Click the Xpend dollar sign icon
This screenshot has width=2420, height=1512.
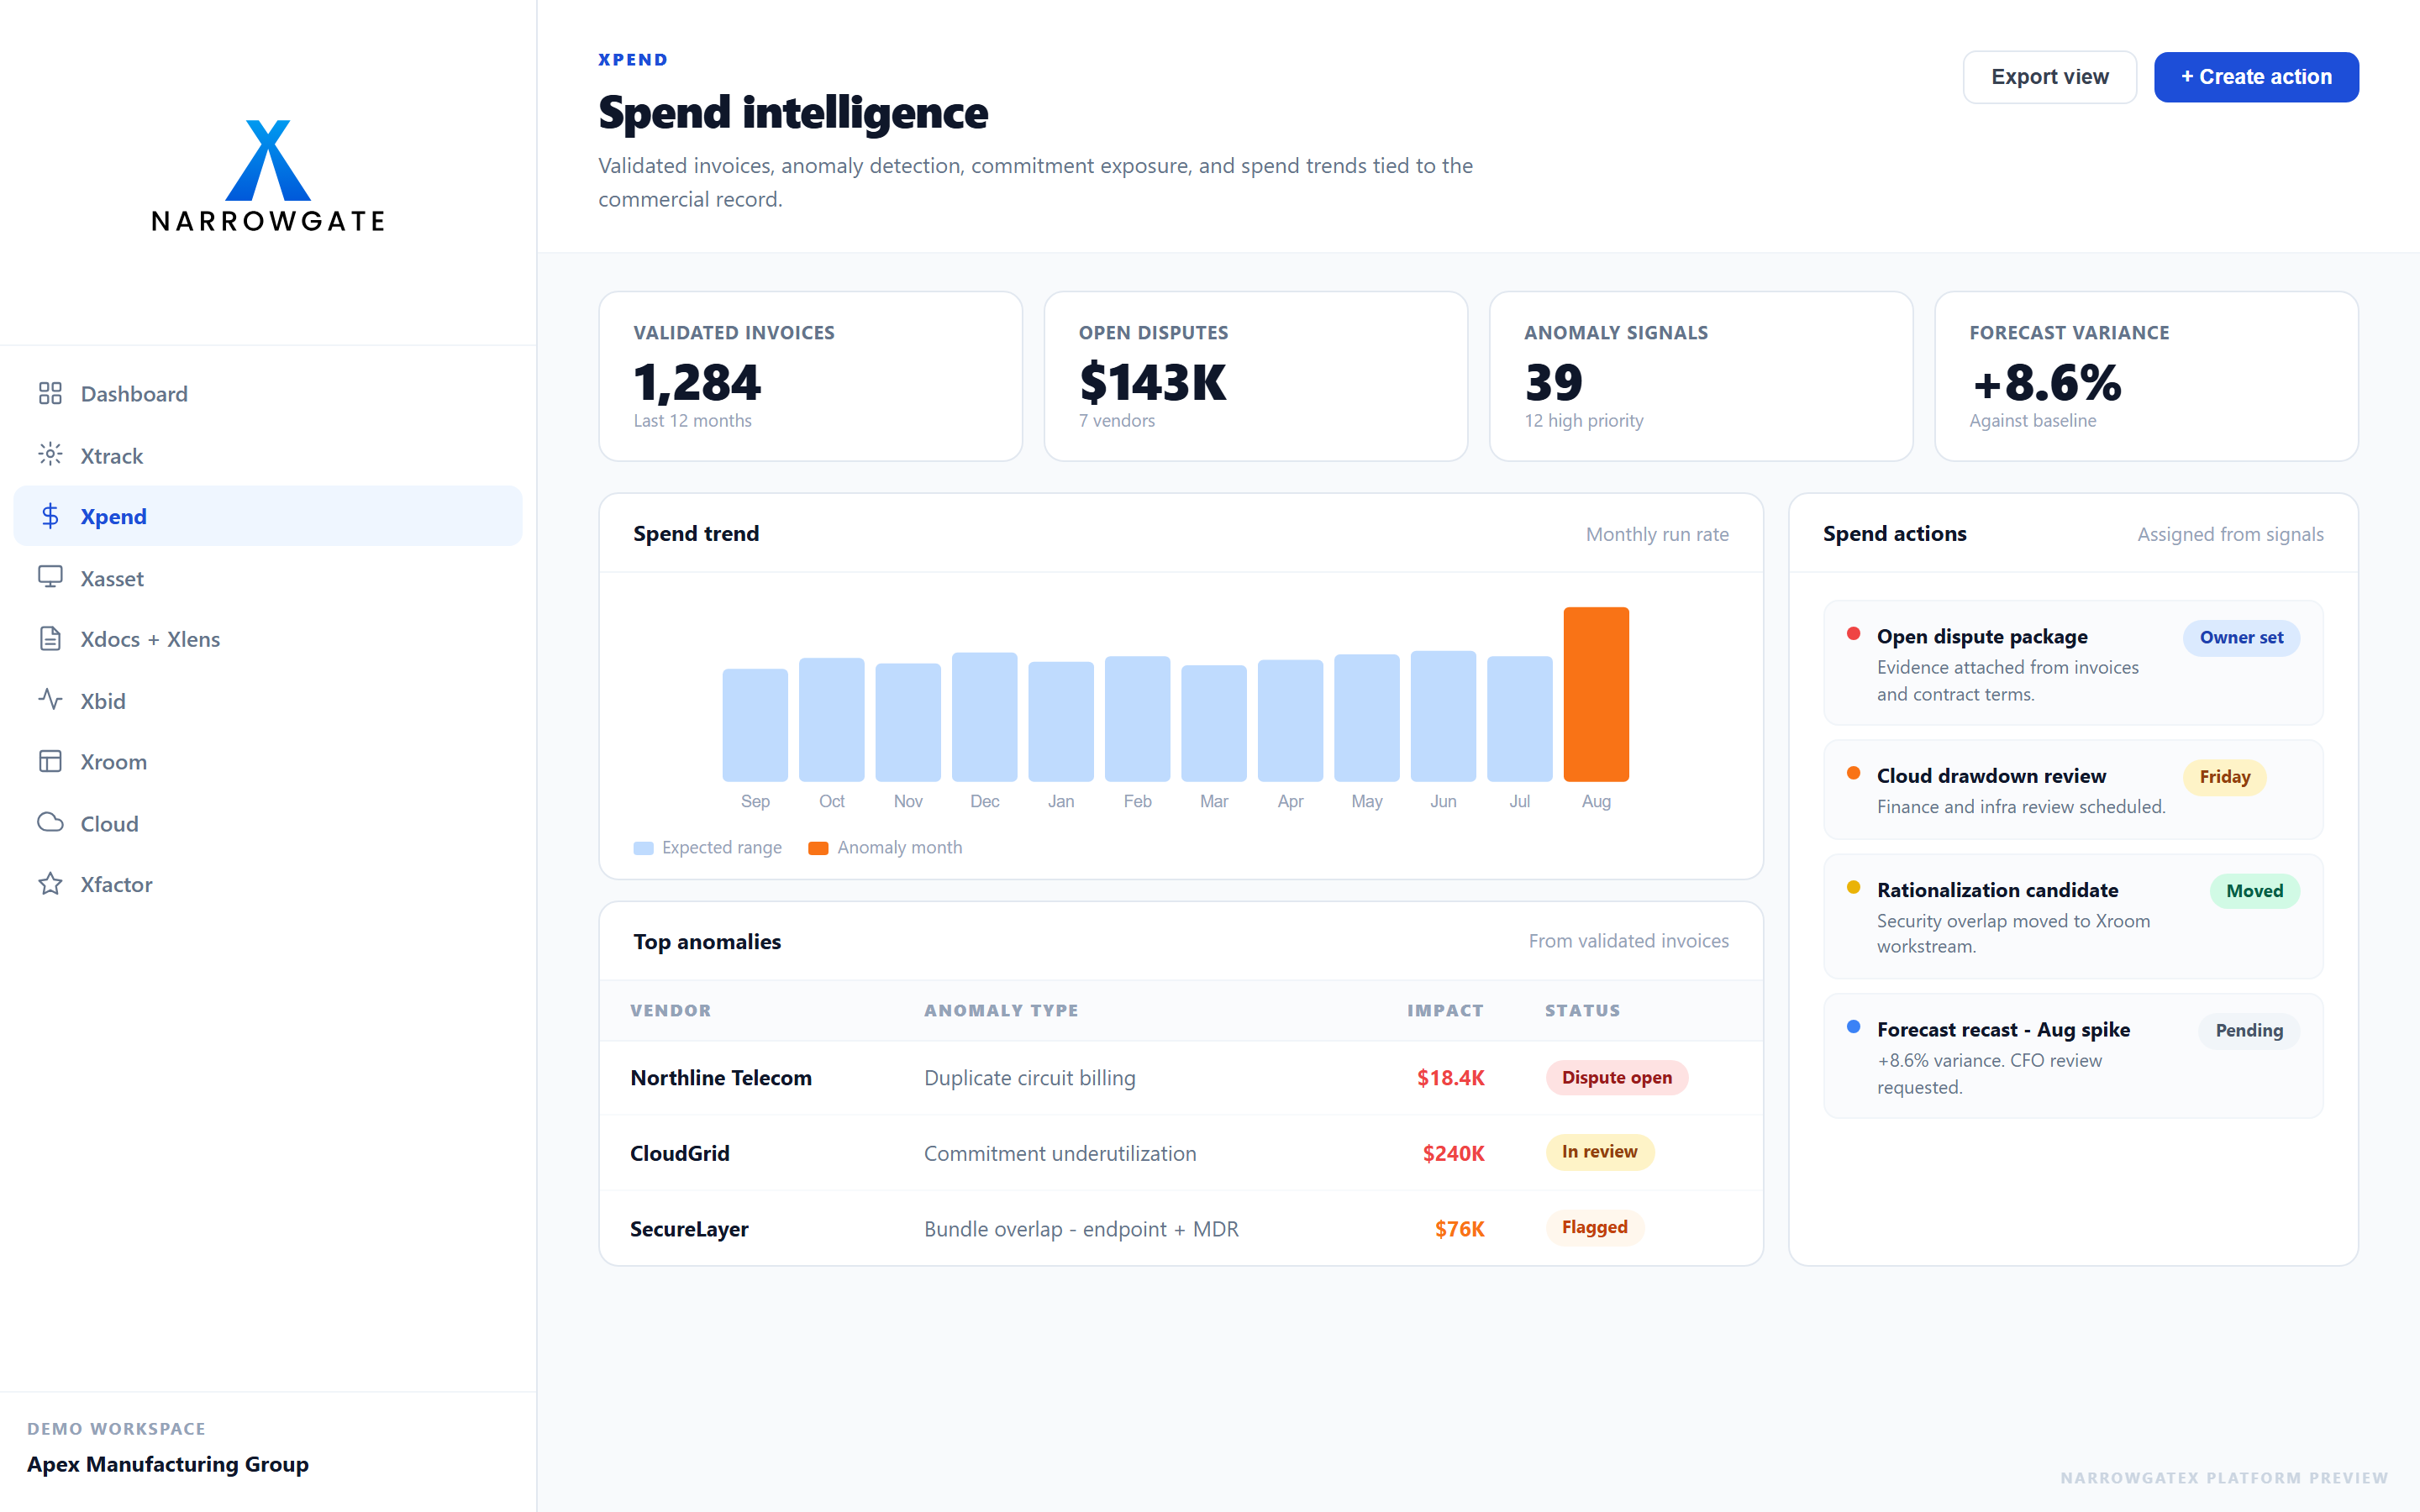[x=50, y=516]
